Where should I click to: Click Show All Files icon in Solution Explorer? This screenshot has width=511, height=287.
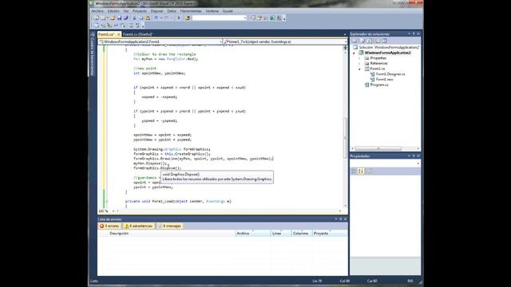click(362, 41)
